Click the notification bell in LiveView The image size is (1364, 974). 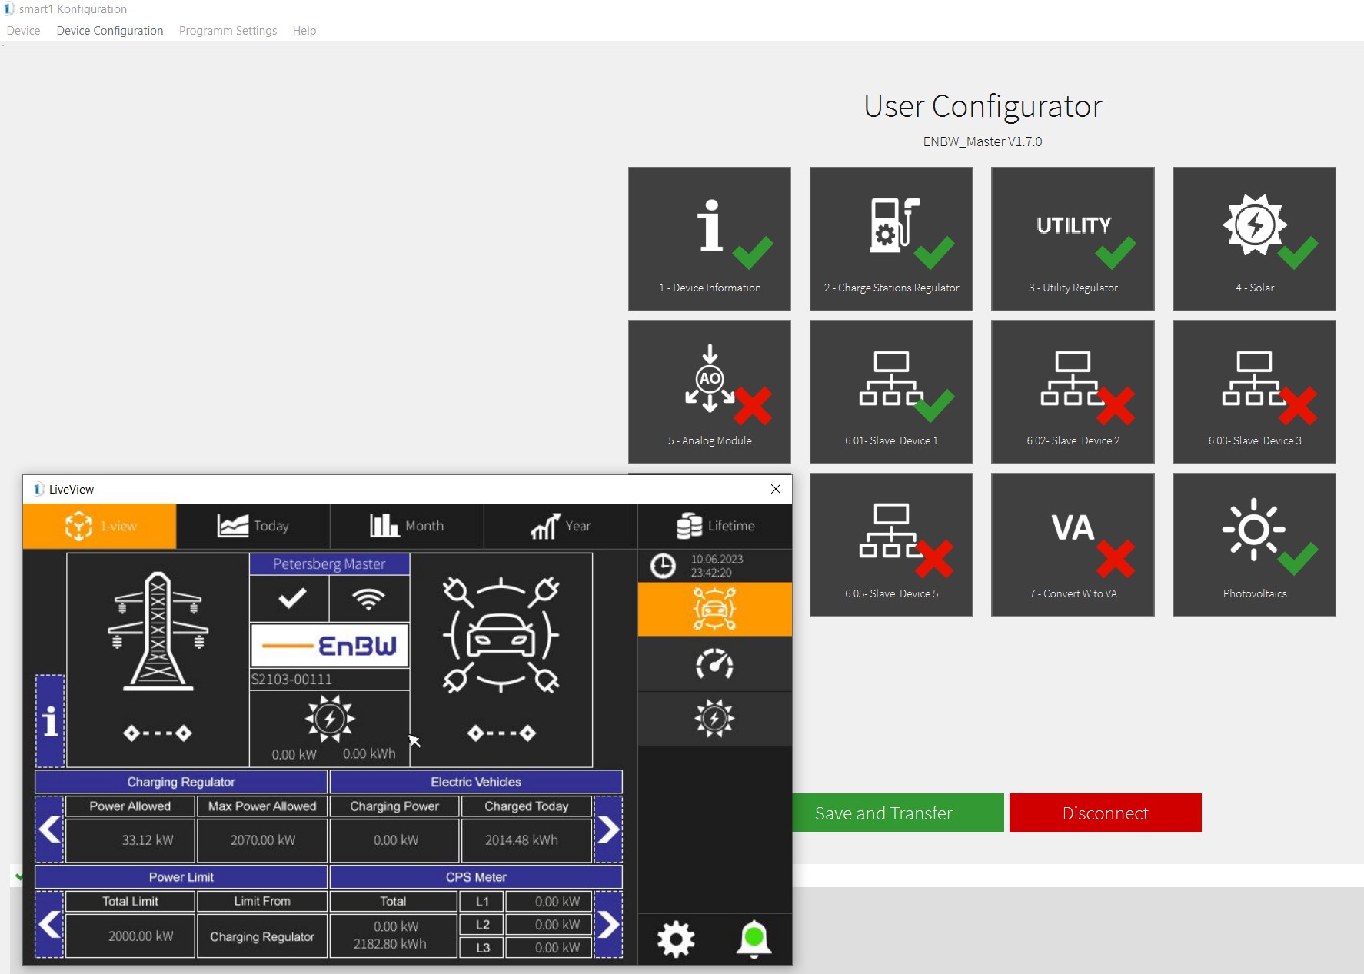pos(754,939)
